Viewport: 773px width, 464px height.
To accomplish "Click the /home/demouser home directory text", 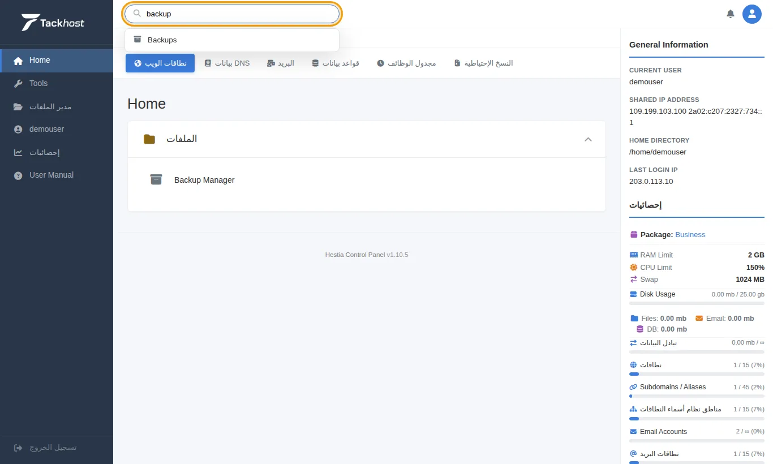I will click(658, 152).
